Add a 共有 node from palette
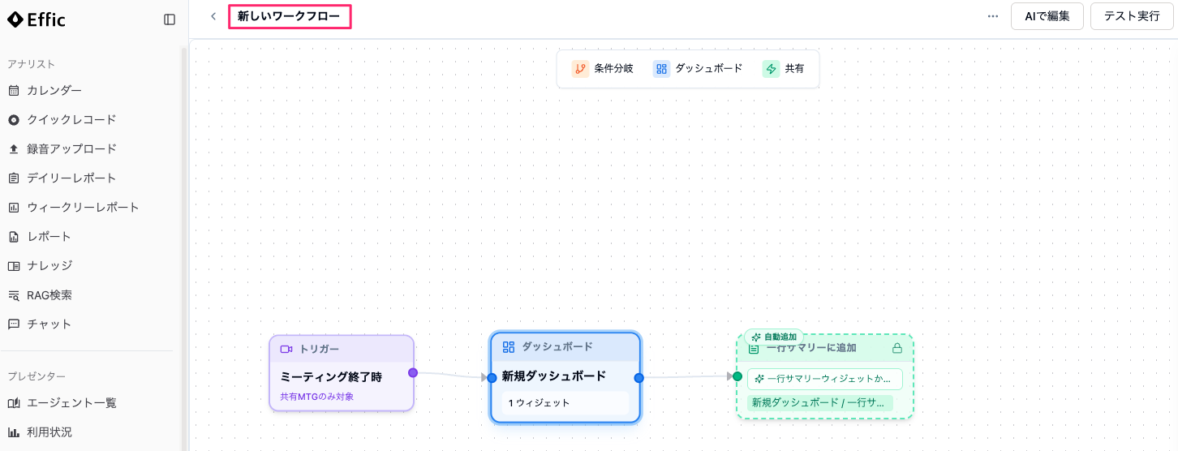This screenshot has height=451, width=1178. (784, 69)
